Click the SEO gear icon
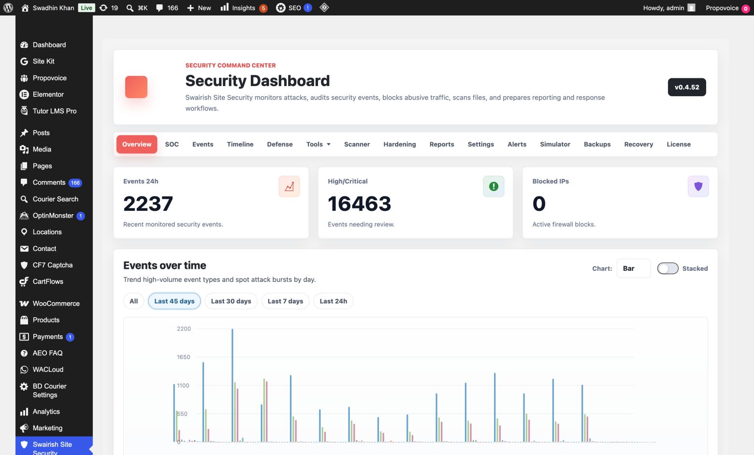 coord(281,8)
